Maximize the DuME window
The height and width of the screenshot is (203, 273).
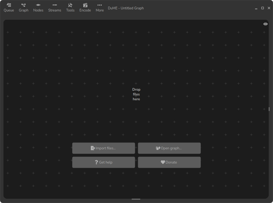tap(263, 8)
